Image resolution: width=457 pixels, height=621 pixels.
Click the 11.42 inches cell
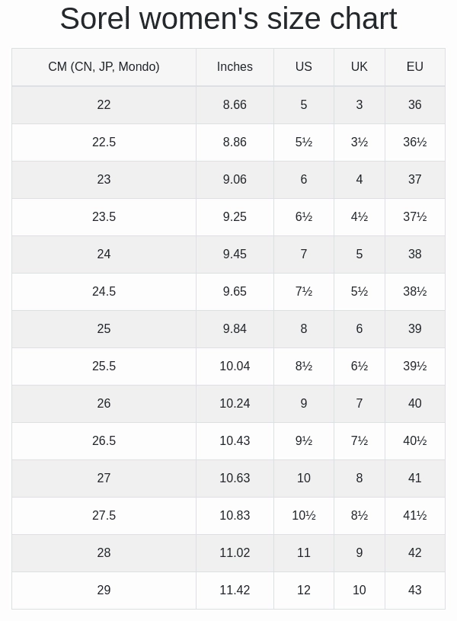(x=235, y=591)
